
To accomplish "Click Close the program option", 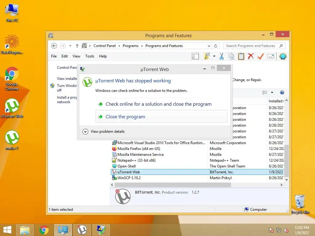I will coord(161,116).
